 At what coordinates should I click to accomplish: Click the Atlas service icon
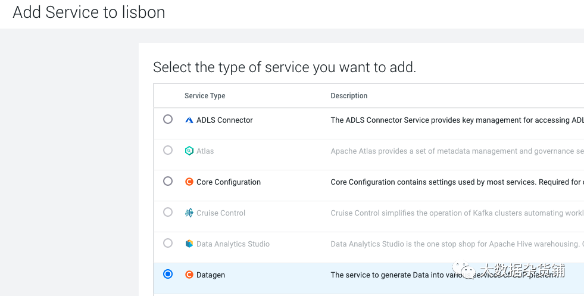pos(189,151)
